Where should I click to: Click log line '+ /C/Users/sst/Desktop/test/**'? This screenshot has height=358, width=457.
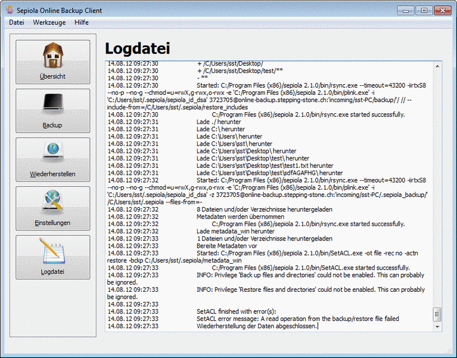click(x=240, y=71)
